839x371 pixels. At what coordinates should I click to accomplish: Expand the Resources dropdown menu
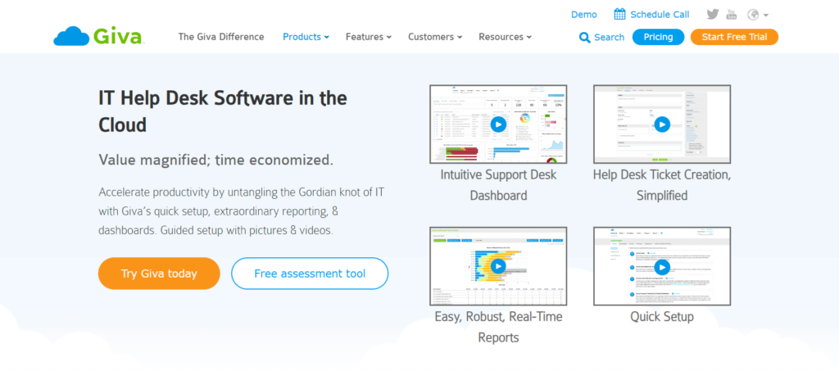click(505, 37)
